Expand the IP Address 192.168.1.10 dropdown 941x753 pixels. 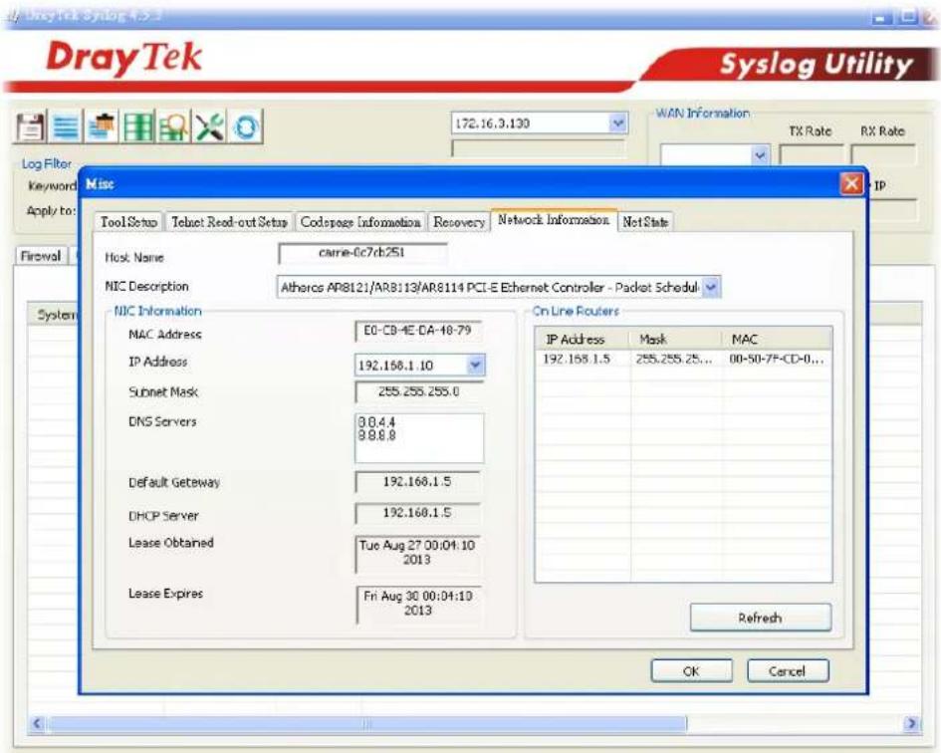(x=475, y=365)
